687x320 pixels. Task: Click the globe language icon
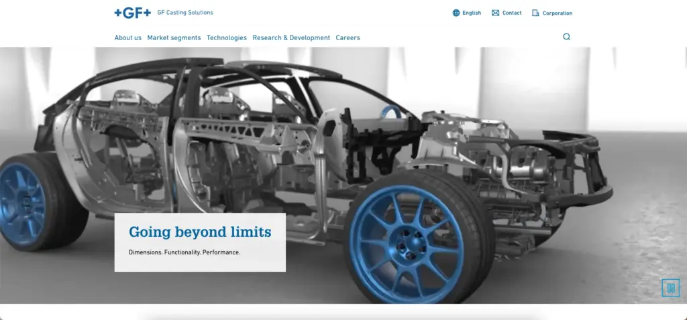(456, 13)
